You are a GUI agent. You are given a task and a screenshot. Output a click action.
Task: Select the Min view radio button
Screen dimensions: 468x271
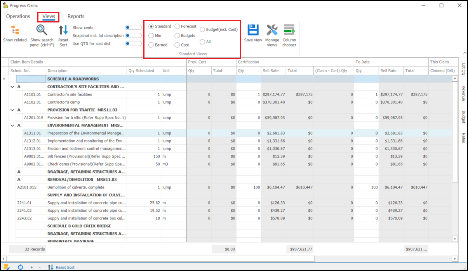151,36
